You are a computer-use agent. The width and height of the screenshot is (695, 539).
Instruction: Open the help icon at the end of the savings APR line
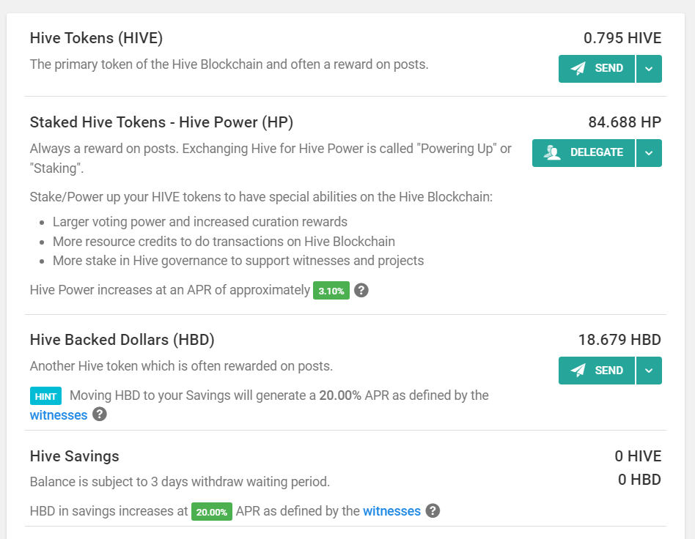433,510
